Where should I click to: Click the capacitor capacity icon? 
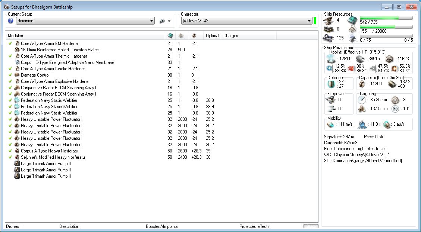(x=362, y=84)
